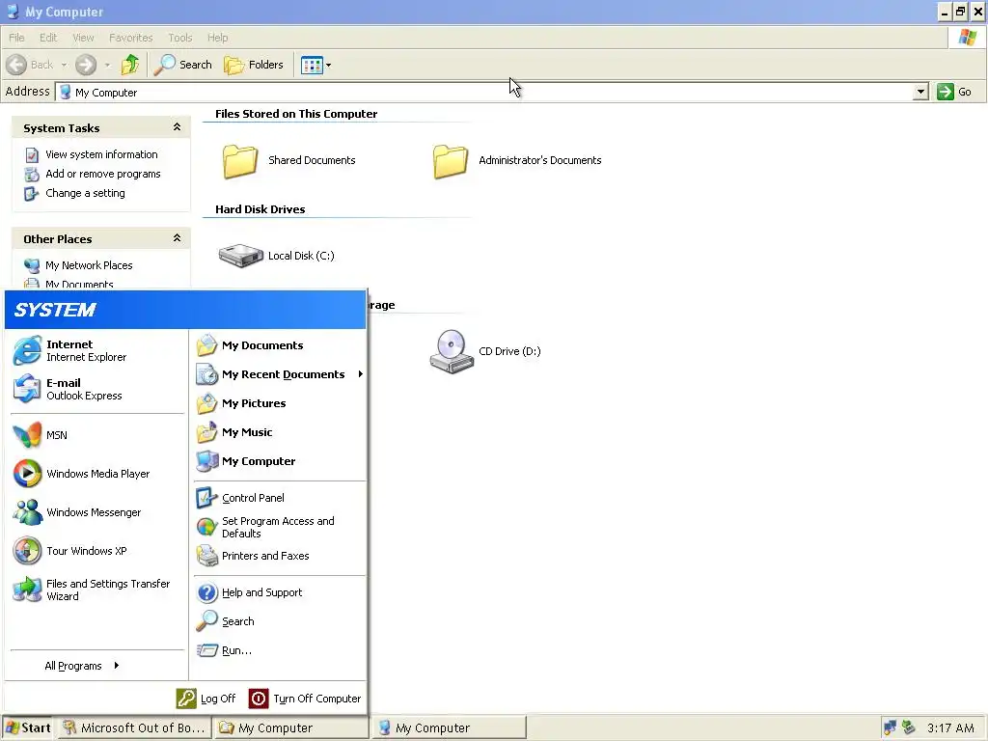Open the Edit menu
The height and width of the screenshot is (741, 988).
tap(48, 38)
